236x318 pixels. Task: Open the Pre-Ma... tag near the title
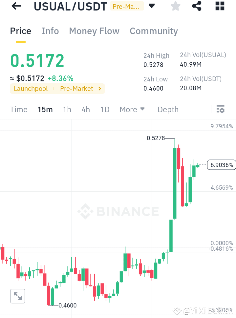point(127,6)
